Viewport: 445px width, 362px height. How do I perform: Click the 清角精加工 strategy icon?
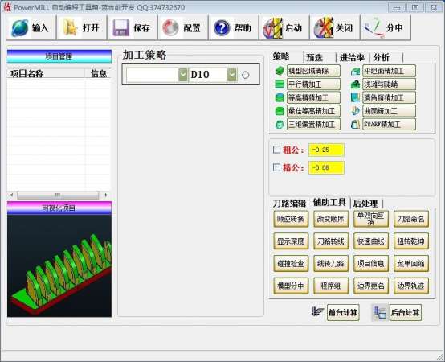click(x=355, y=97)
